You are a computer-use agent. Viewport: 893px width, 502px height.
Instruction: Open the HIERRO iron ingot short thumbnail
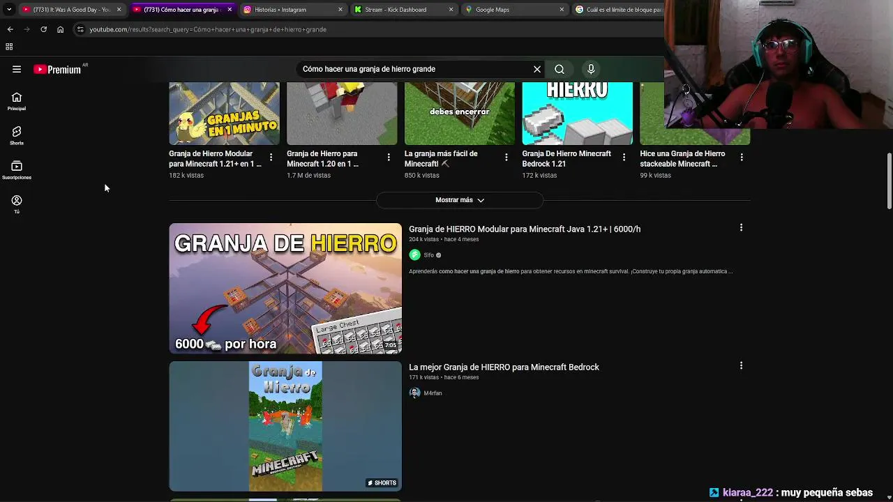(x=578, y=114)
